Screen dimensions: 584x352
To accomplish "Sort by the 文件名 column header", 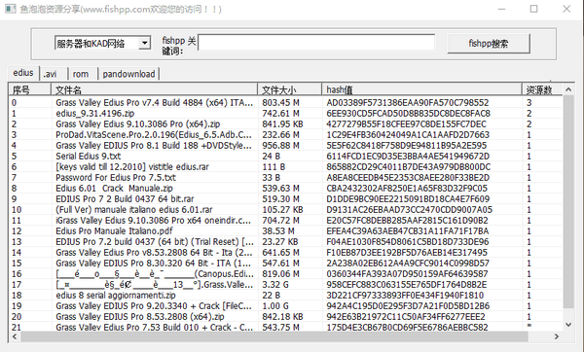I will [154, 89].
